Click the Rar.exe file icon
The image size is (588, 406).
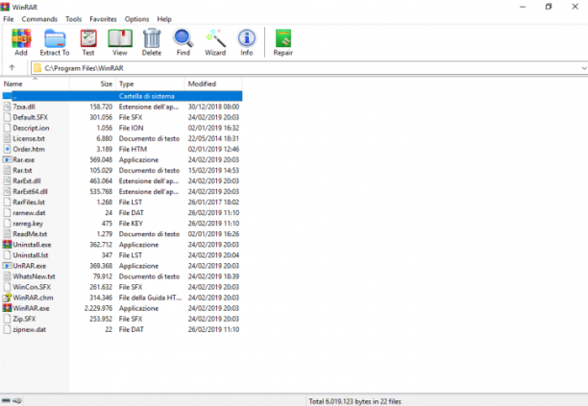7,159
